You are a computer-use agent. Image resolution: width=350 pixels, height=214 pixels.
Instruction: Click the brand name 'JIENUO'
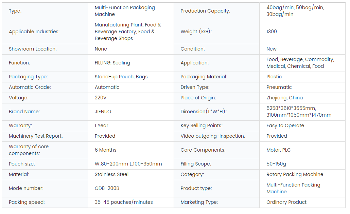click(x=103, y=112)
